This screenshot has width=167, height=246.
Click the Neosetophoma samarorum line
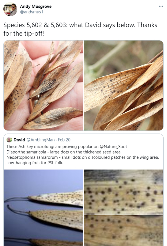(82, 157)
